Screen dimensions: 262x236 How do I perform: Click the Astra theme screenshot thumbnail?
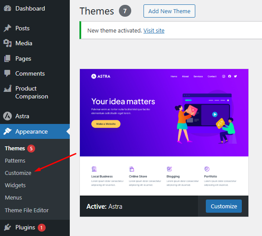(164, 132)
